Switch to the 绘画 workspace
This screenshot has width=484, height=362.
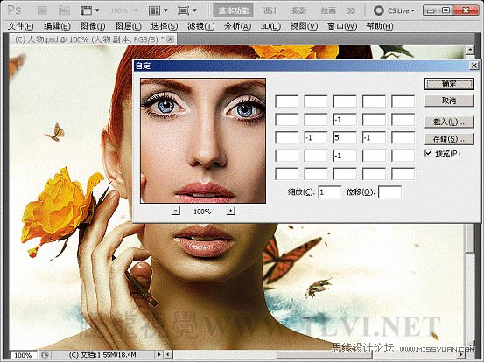point(328,10)
